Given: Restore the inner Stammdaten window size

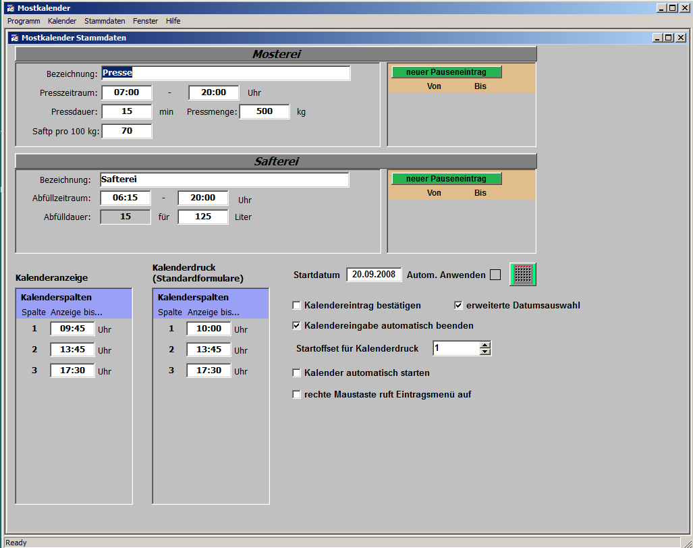Looking at the screenshot, I should point(669,38).
